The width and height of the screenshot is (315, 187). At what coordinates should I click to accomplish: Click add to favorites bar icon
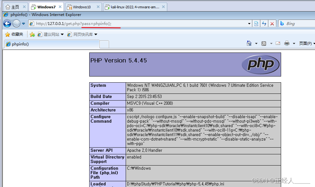[32, 34]
